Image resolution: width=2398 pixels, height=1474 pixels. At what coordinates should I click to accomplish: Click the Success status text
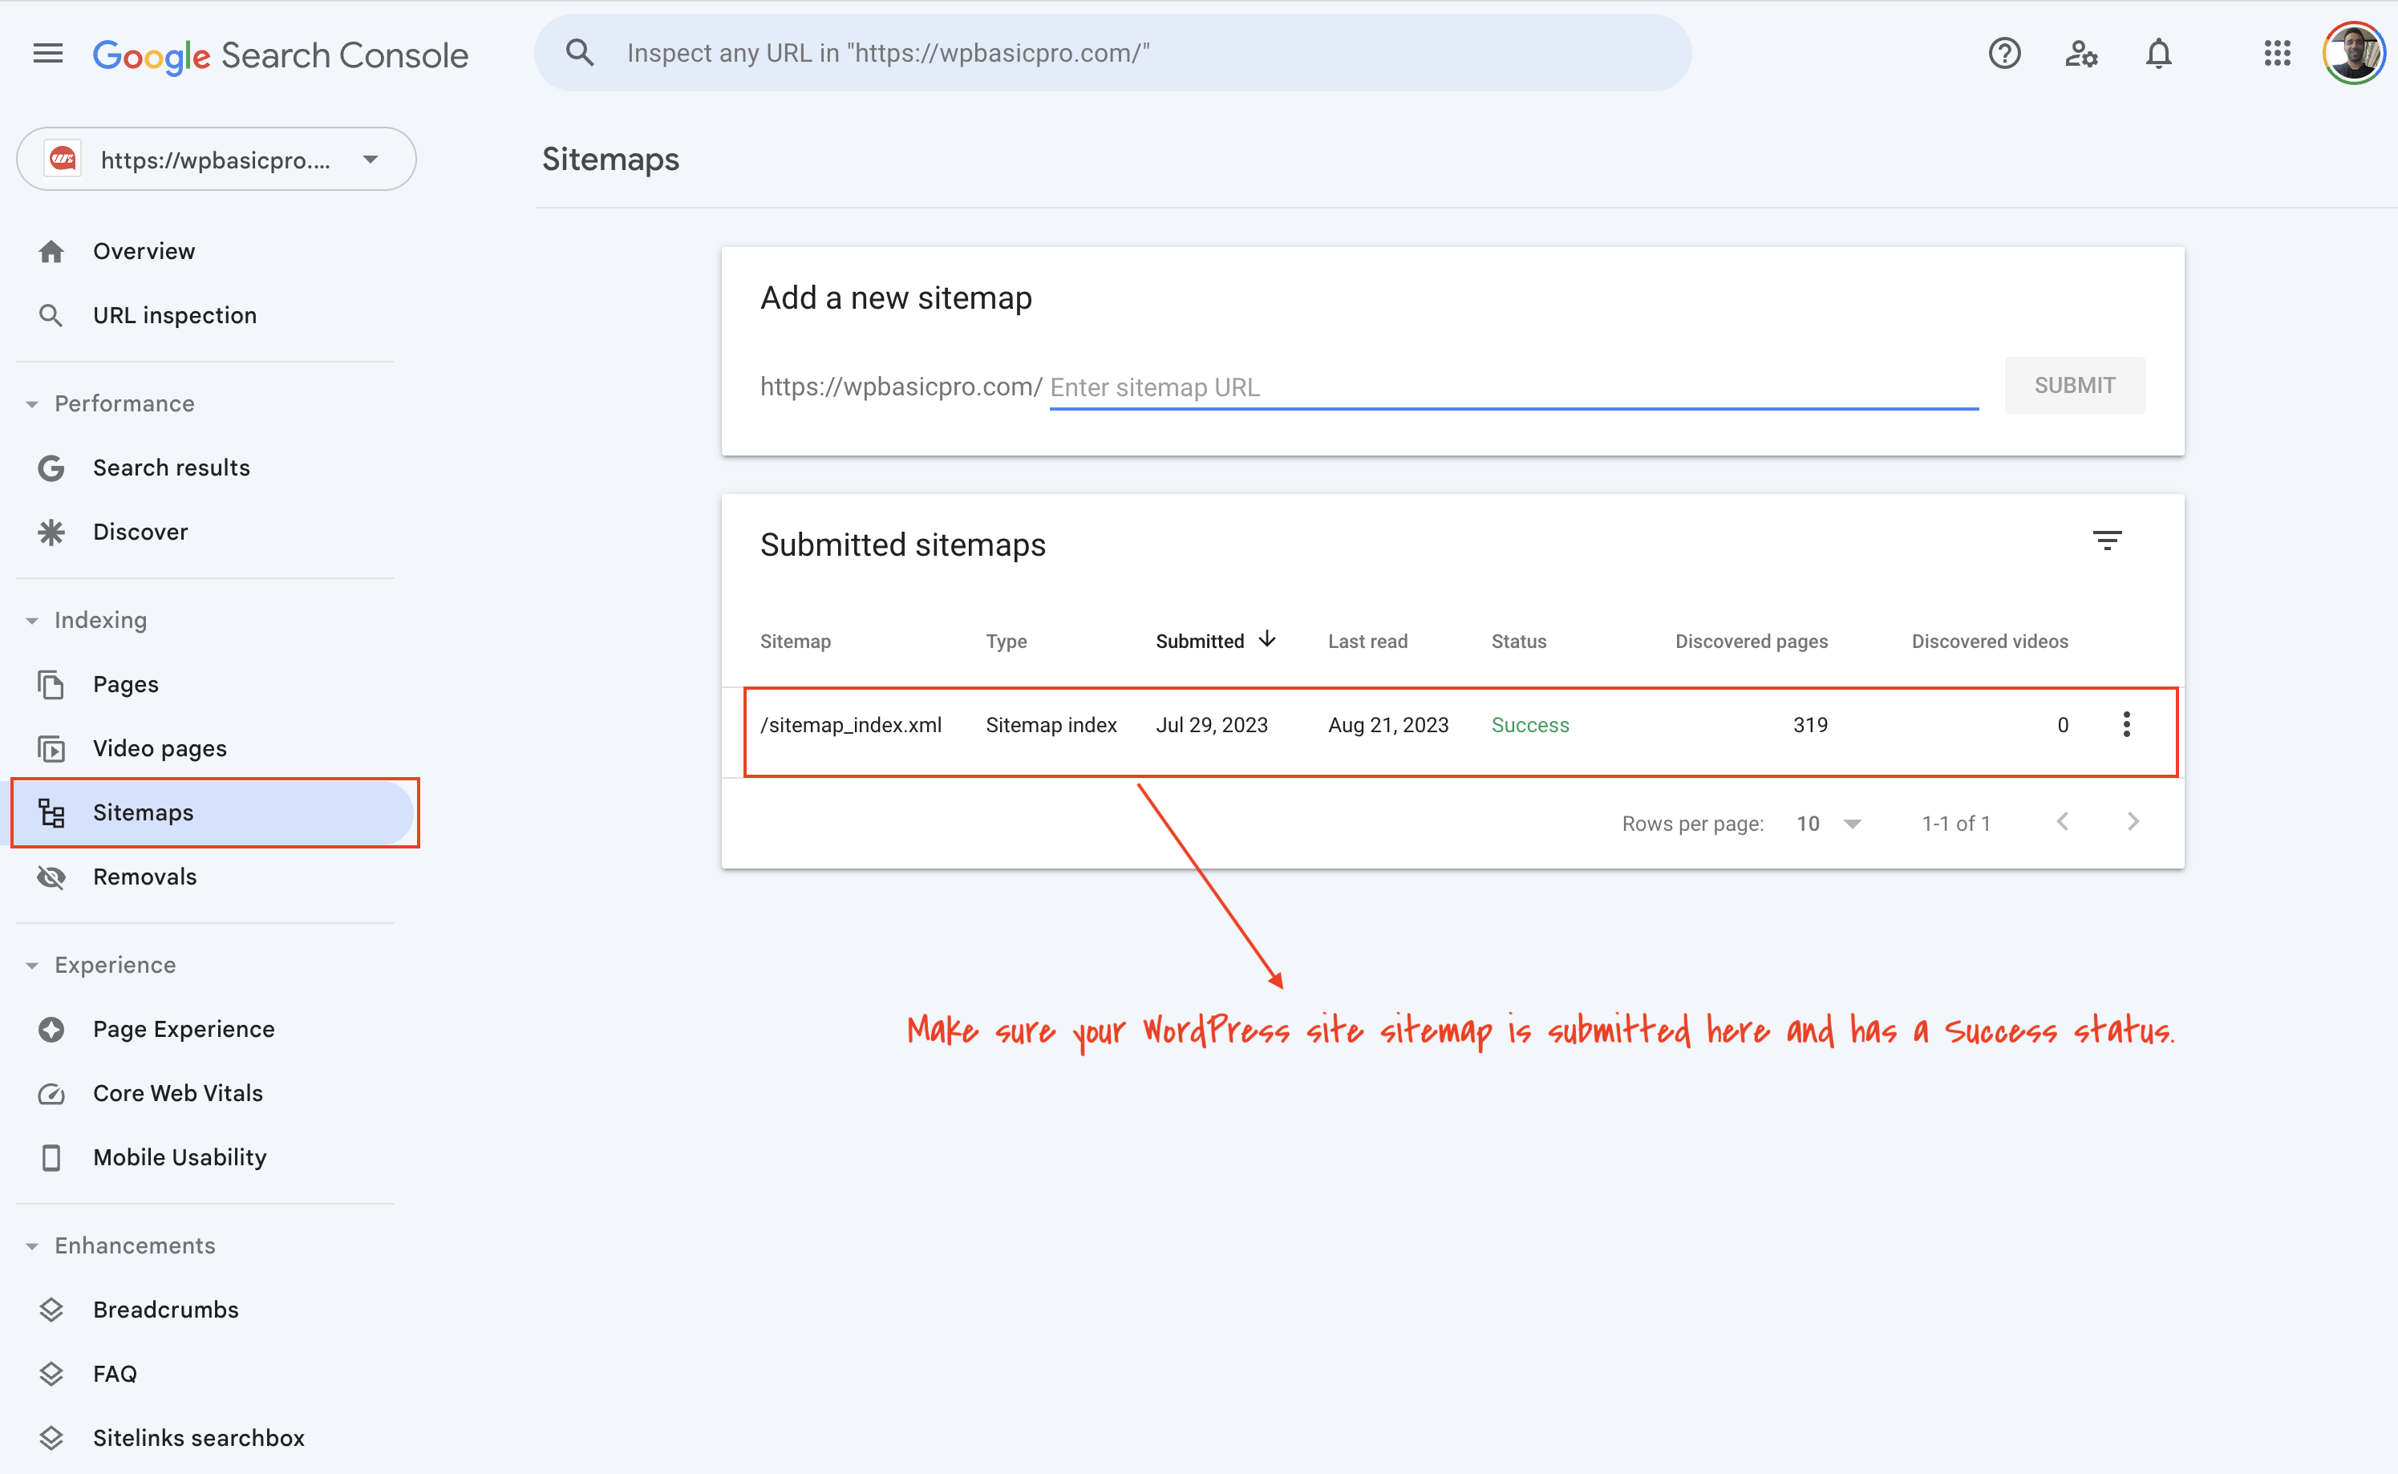coord(1530,725)
